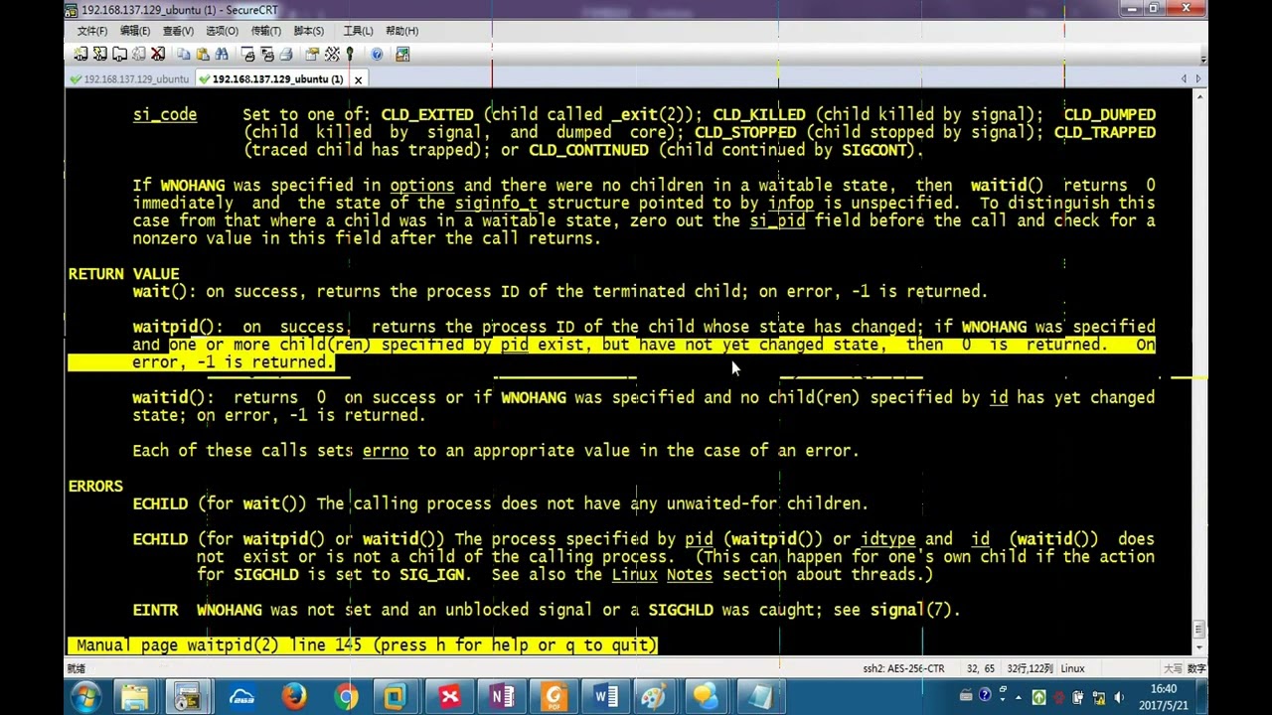Click the RETURN VALUE heading text

[124, 274]
